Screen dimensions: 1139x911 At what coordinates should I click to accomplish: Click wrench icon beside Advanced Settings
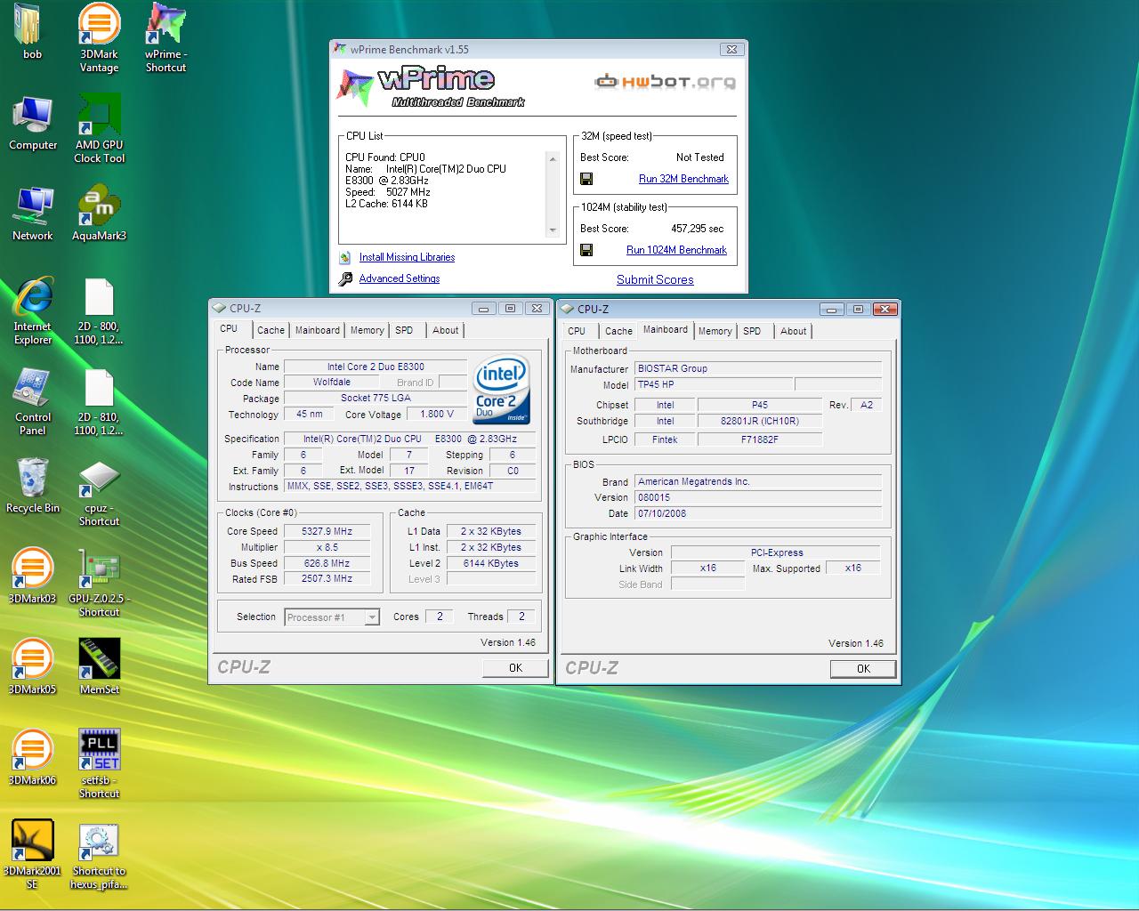tap(345, 278)
